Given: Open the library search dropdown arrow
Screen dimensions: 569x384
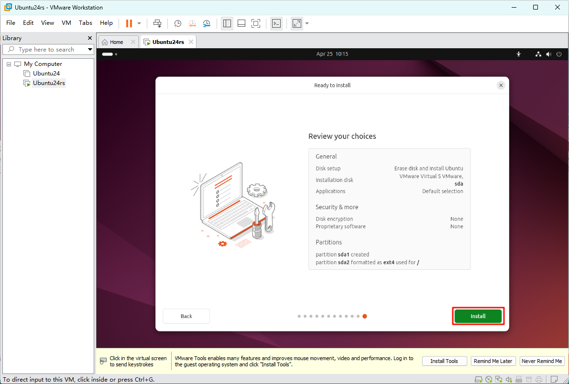Looking at the screenshot, I should click(90, 49).
